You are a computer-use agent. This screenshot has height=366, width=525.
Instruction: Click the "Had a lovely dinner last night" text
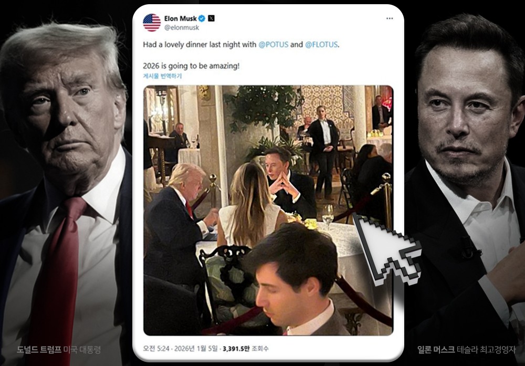coord(199,45)
